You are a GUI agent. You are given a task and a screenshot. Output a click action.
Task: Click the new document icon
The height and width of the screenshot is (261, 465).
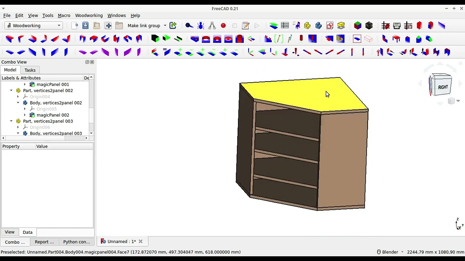coord(74,25)
